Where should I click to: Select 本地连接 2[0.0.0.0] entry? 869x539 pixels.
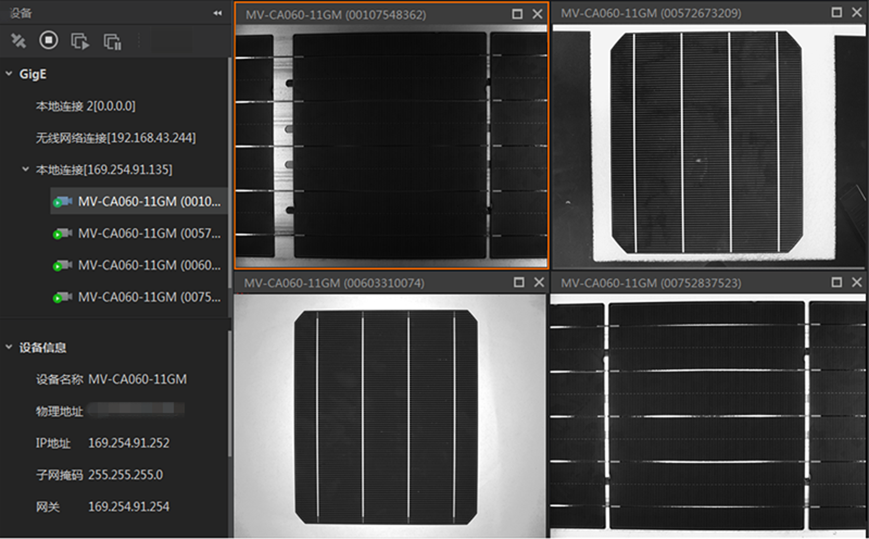(x=85, y=106)
